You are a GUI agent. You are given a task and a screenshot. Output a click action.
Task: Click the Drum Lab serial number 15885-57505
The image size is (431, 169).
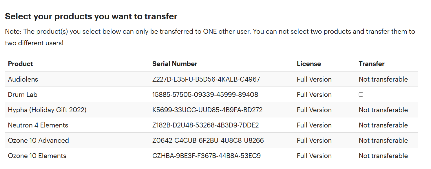[205, 95]
